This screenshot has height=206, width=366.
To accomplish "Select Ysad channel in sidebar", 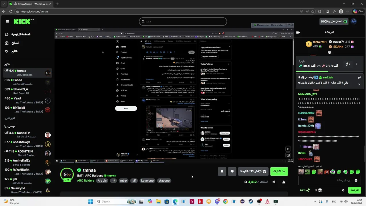I will tap(27, 100).
